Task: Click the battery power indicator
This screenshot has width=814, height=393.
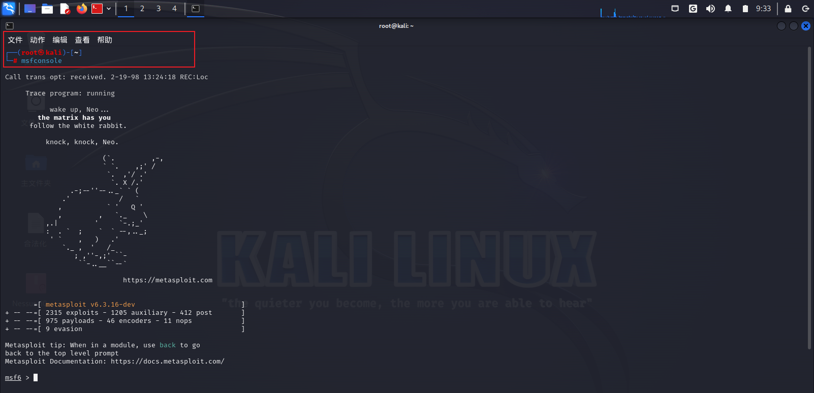Action: pyautogui.click(x=745, y=9)
